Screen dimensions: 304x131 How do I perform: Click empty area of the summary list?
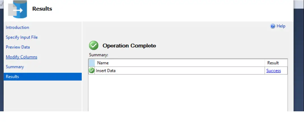pos(188,92)
